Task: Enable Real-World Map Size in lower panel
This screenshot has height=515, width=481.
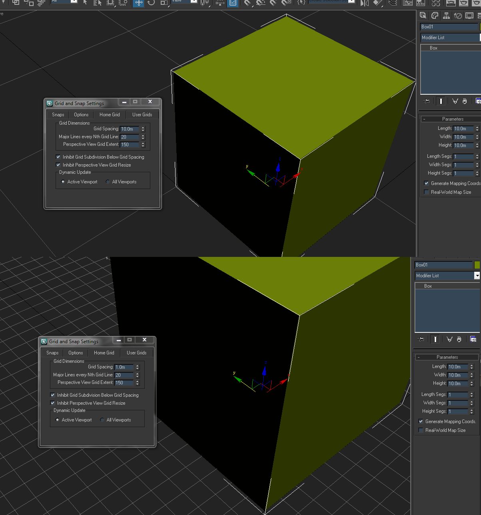Action: [421, 430]
